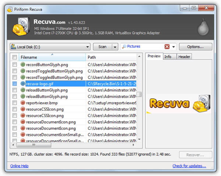The height and width of the screenshot is (176, 221).
Task: Click the Piriform pear logo in header
Action: [203, 27]
